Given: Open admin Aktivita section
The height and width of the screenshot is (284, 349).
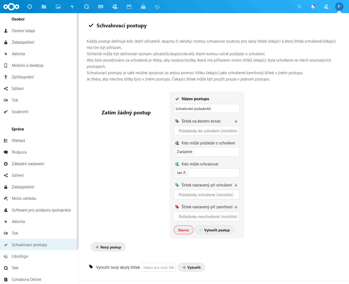Looking at the screenshot, I should [x=38, y=222].
